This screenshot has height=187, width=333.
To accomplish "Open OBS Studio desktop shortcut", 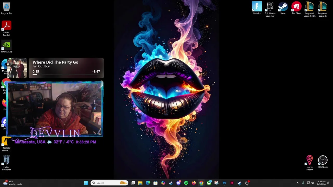I will (323, 162).
